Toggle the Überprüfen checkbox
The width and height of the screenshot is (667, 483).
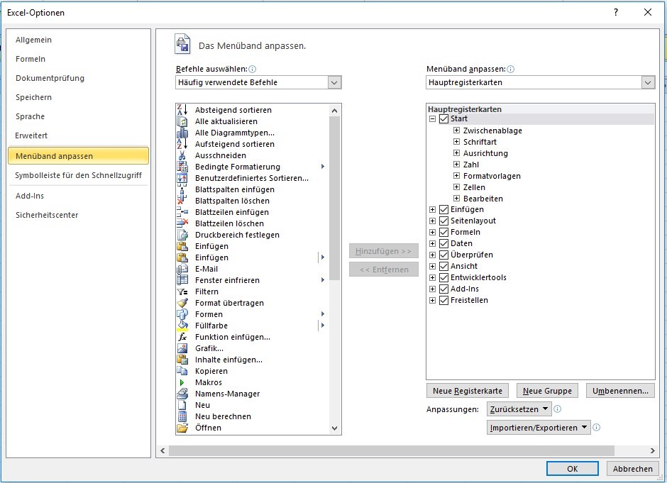click(443, 255)
